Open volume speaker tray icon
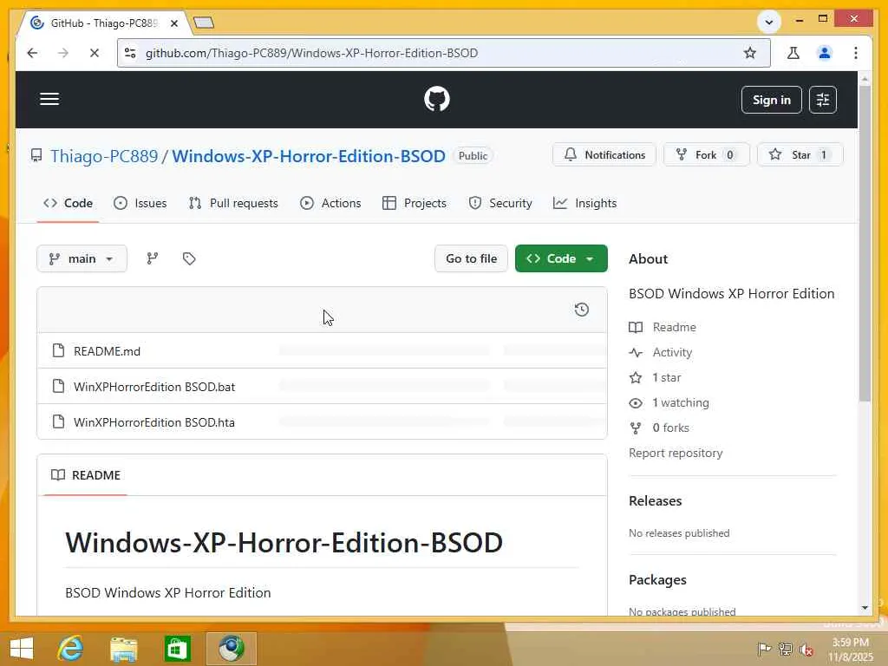This screenshot has width=888, height=666. coord(806,649)
